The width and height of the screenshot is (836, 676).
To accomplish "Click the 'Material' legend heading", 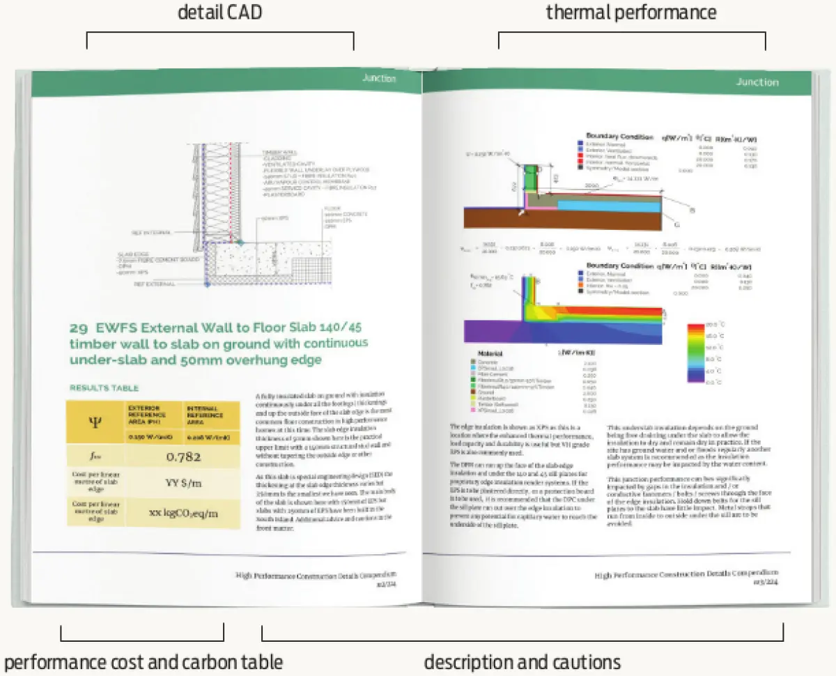I will coord(490,353).
